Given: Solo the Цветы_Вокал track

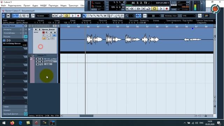Looking at the screenshot, I should (40, 29).
